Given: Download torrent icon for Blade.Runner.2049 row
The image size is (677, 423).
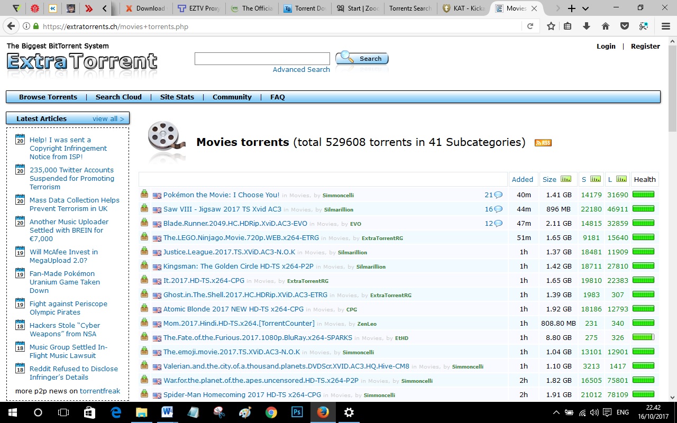Looking at the screenshot, I should pyautogui.click(x=144, y=223).
